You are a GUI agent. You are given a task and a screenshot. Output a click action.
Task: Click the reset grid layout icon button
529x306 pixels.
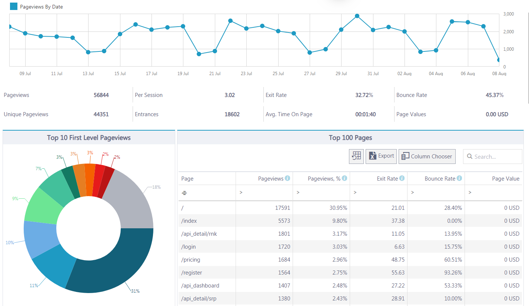click(x=356, y=157)
